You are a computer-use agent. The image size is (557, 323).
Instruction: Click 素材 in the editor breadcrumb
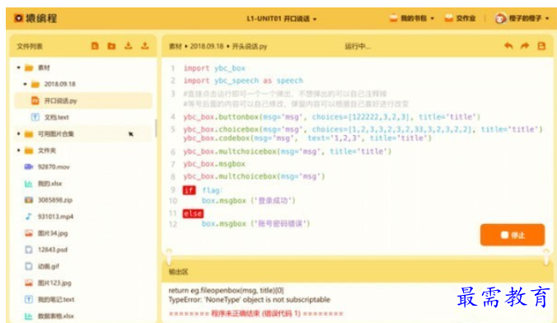pos(176,46)
